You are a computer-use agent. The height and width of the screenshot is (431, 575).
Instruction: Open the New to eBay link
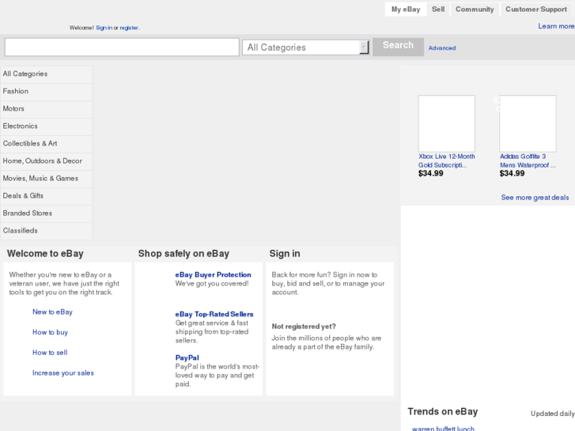[x=52, y=312]
